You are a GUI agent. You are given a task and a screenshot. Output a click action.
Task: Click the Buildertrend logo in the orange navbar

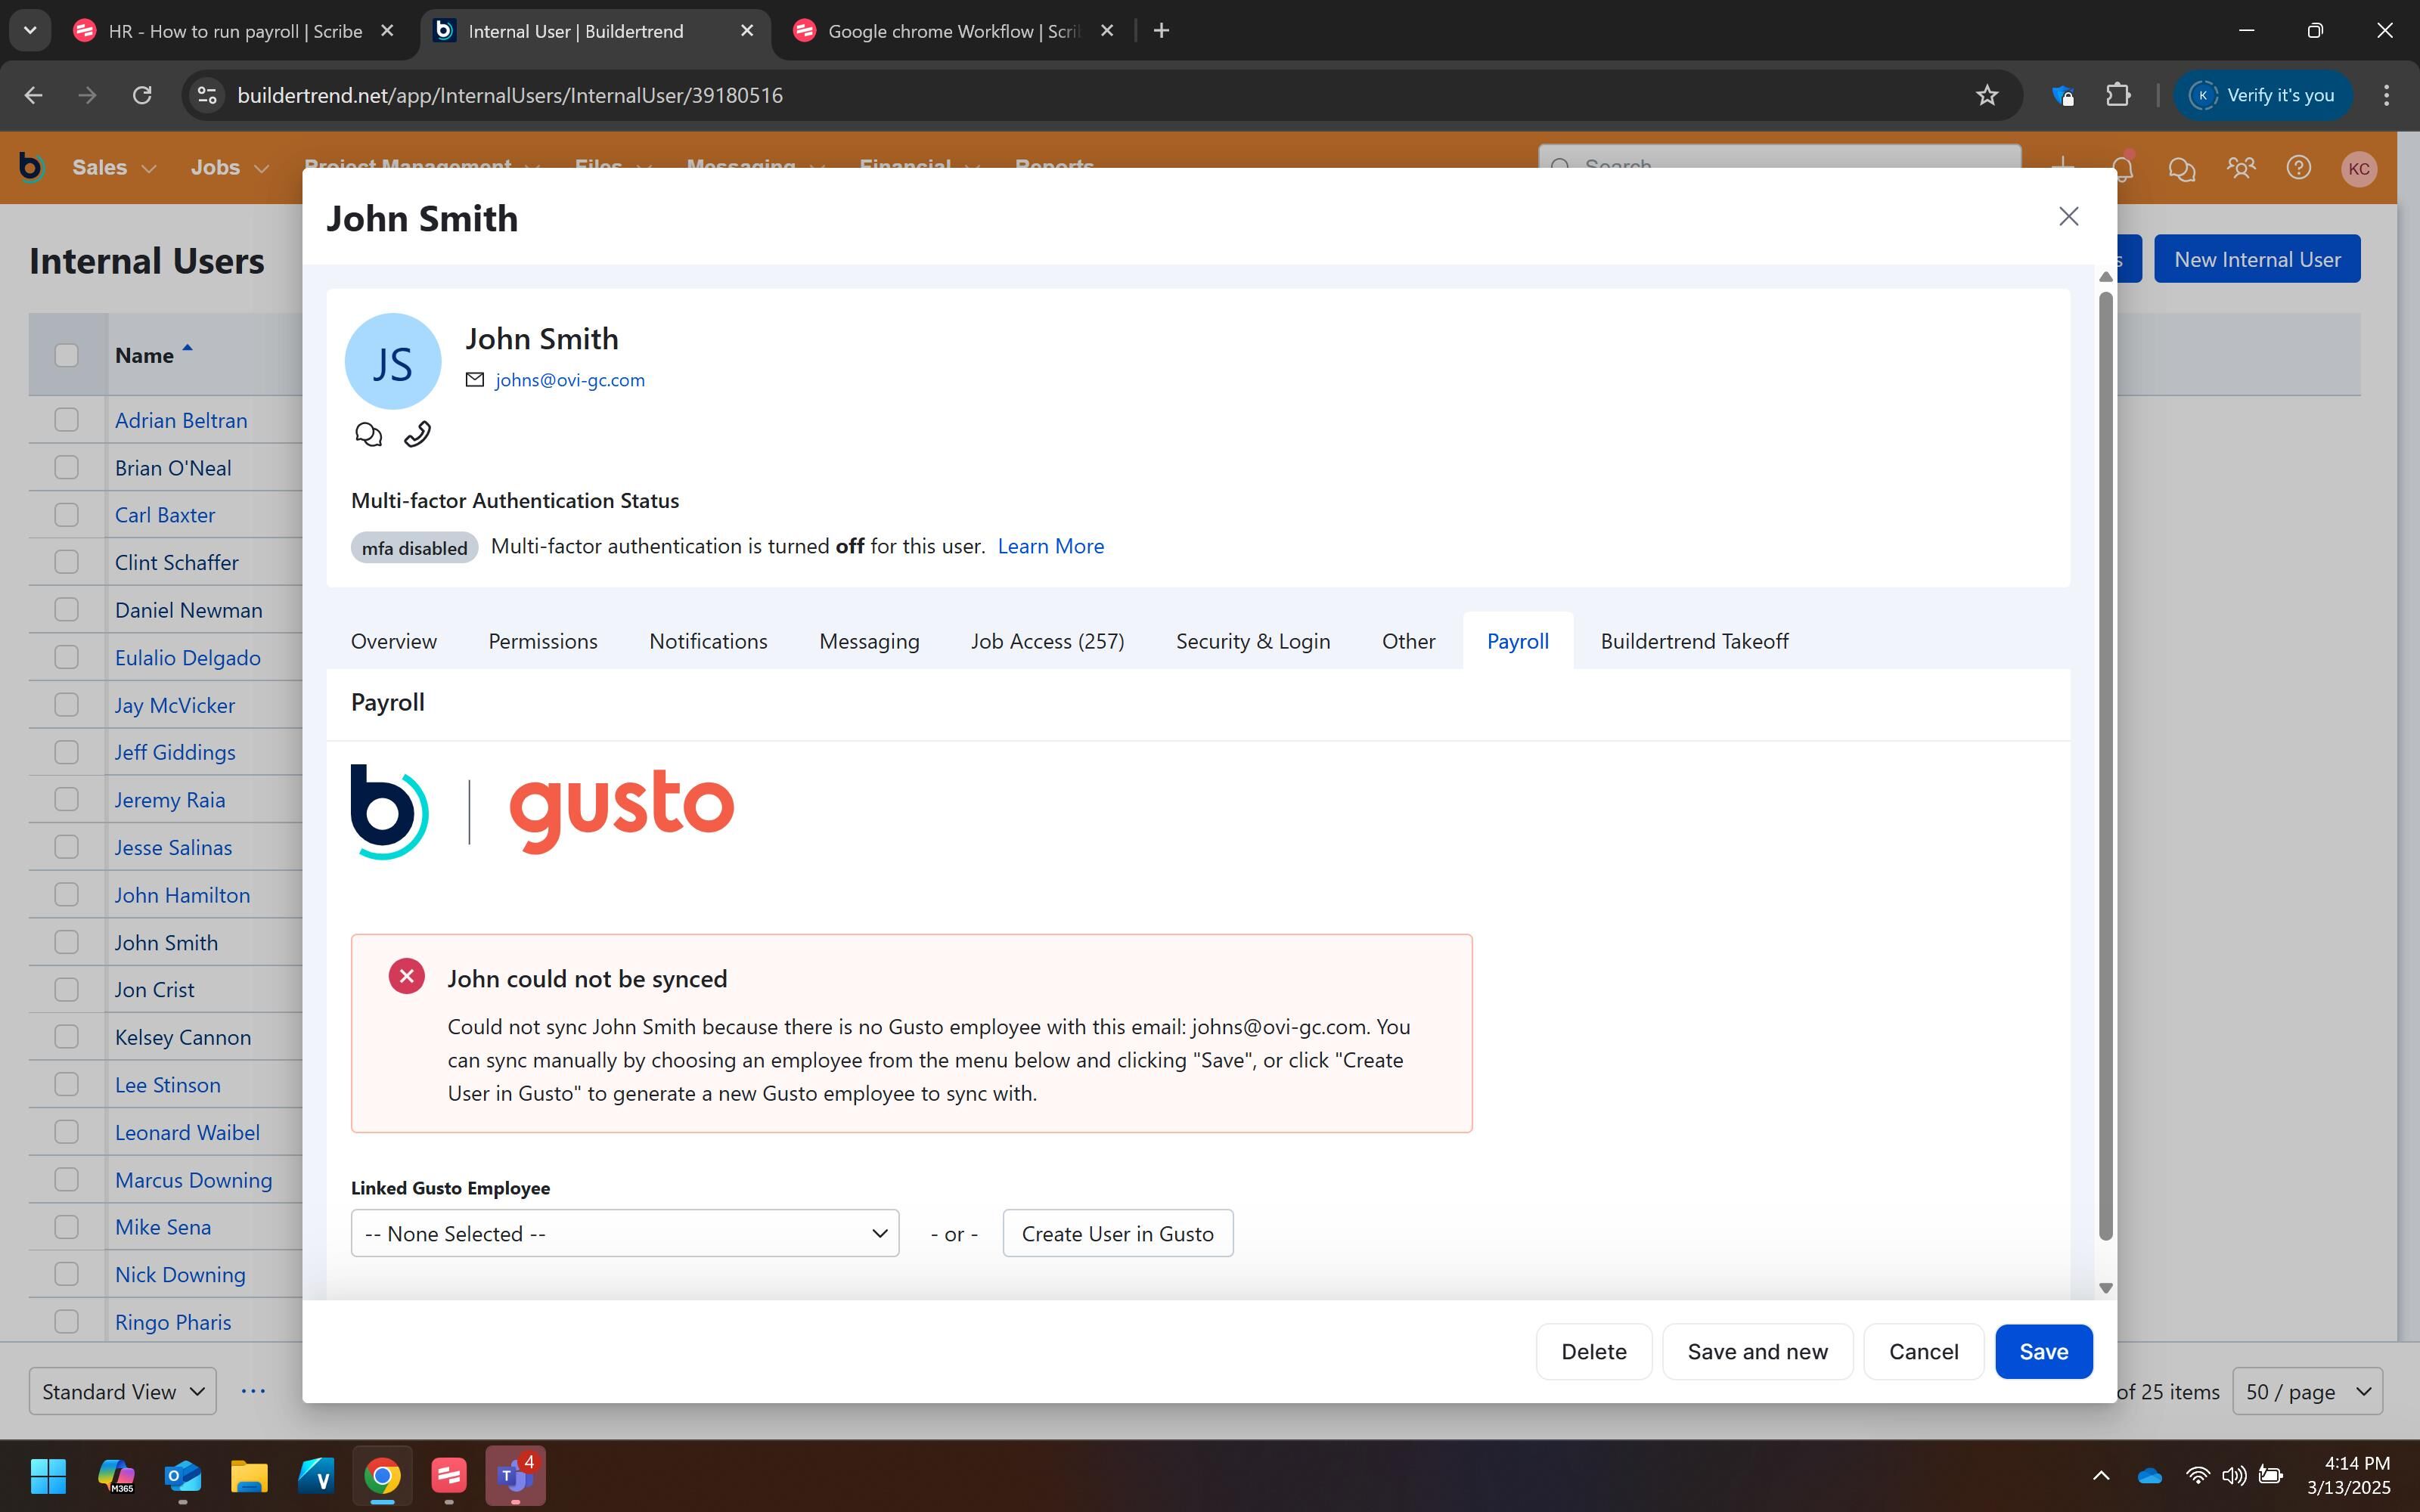click(31, 167)
